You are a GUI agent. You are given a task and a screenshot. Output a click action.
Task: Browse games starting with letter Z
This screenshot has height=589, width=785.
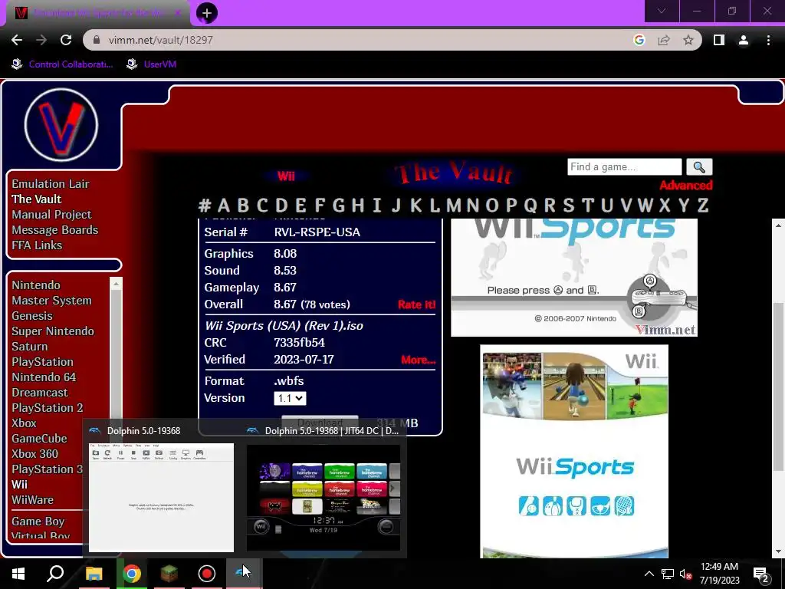pos(703,206)
